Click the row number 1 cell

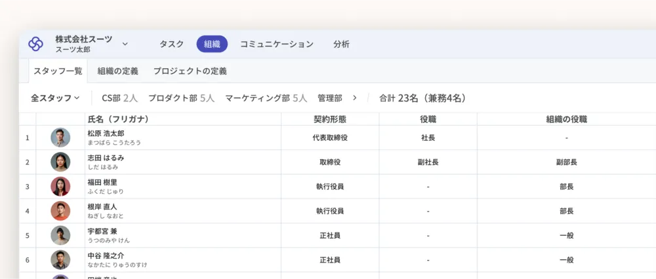(x=28, y=138)
